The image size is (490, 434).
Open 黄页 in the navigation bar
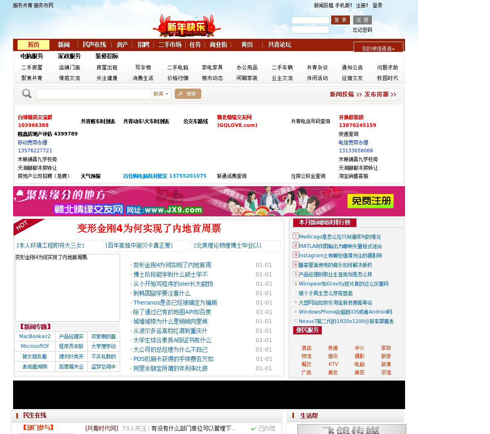tap(247, 45)
